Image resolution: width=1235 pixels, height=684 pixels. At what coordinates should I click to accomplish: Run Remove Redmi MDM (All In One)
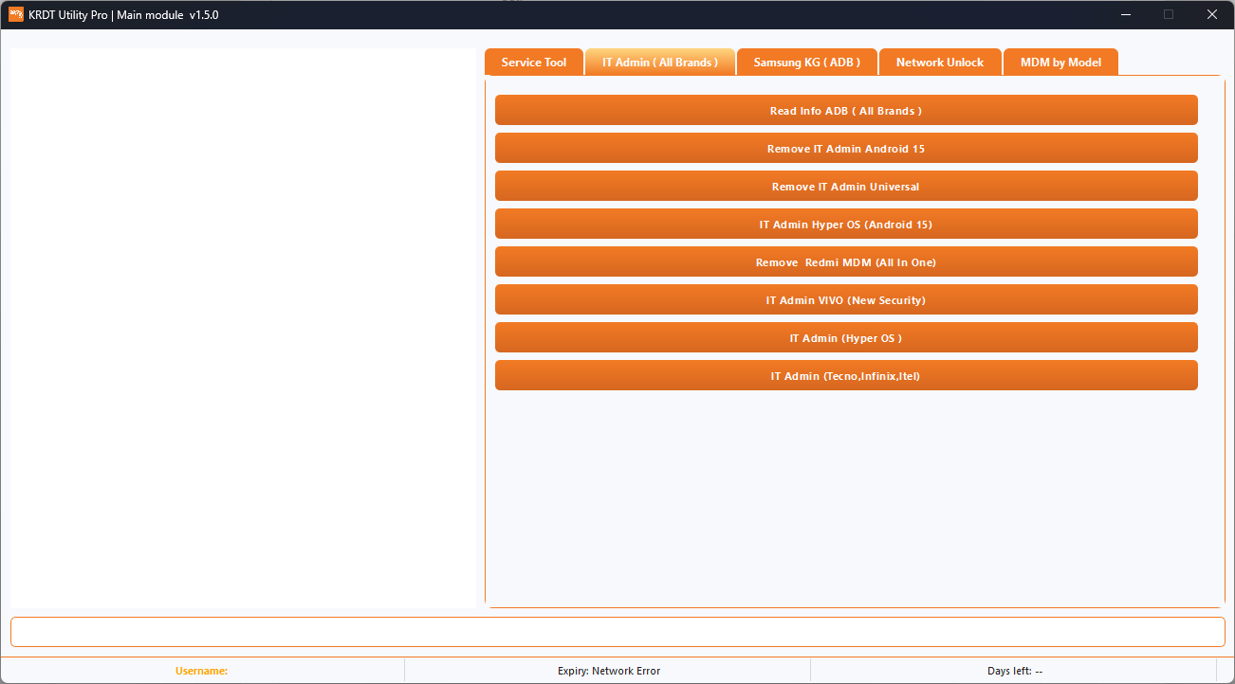point(845,261)
